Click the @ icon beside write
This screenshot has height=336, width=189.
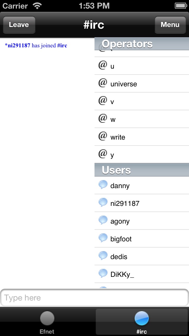point(103,136)
